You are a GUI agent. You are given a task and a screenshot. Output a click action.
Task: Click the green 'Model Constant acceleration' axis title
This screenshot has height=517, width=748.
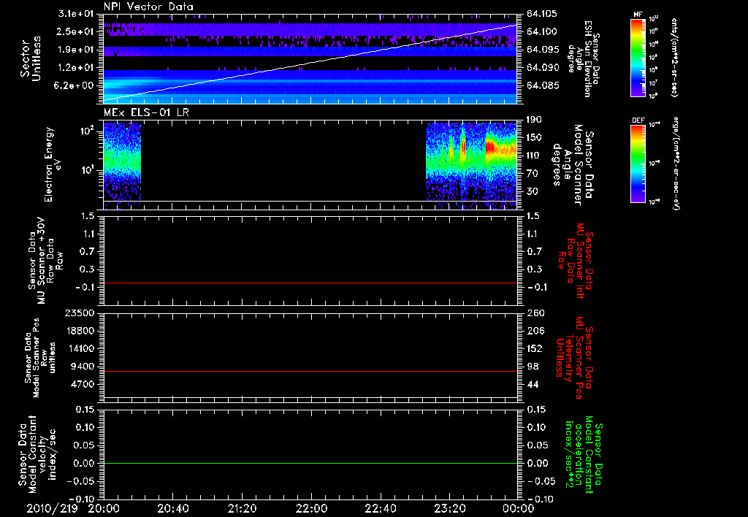(584, 454)
